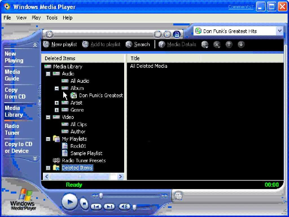Open the Help menu
Image resolution: width=289 pixels, height=217 pixels.
point(68,18)
